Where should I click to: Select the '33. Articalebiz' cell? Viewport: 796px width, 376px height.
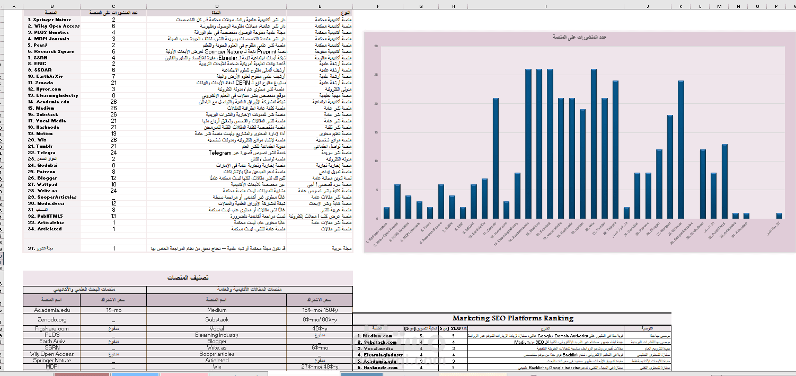click(51, 222)
